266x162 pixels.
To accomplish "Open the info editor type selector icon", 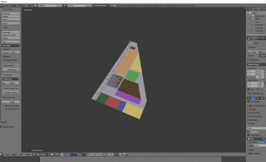I will click(x=2, y=5).
